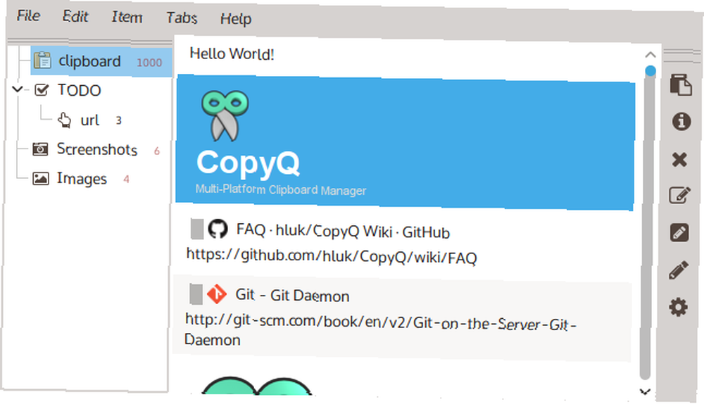
Task: Select the FAQ hluk/CopyQ Wiki GitHub item
Action: [404, 244]
